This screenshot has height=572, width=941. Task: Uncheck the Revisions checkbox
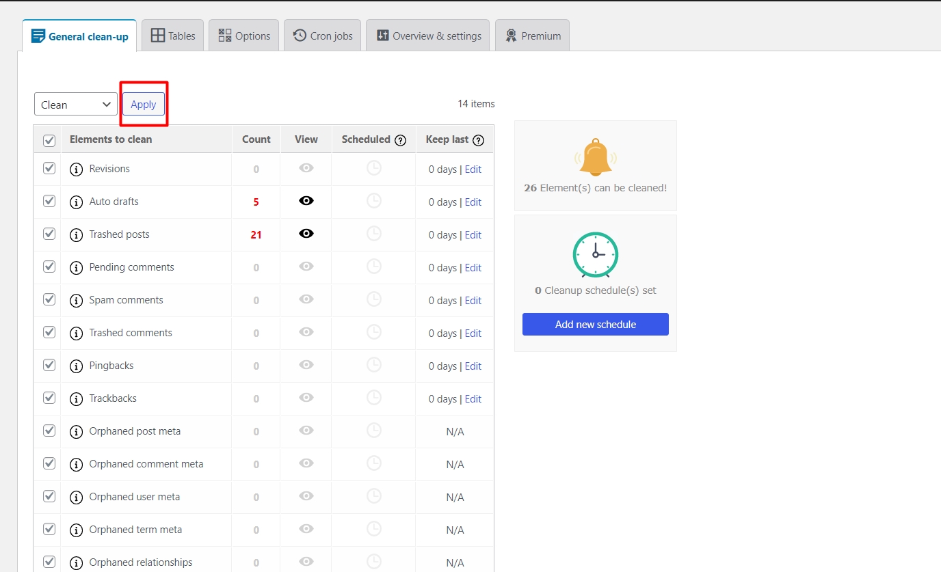point(49,168)
